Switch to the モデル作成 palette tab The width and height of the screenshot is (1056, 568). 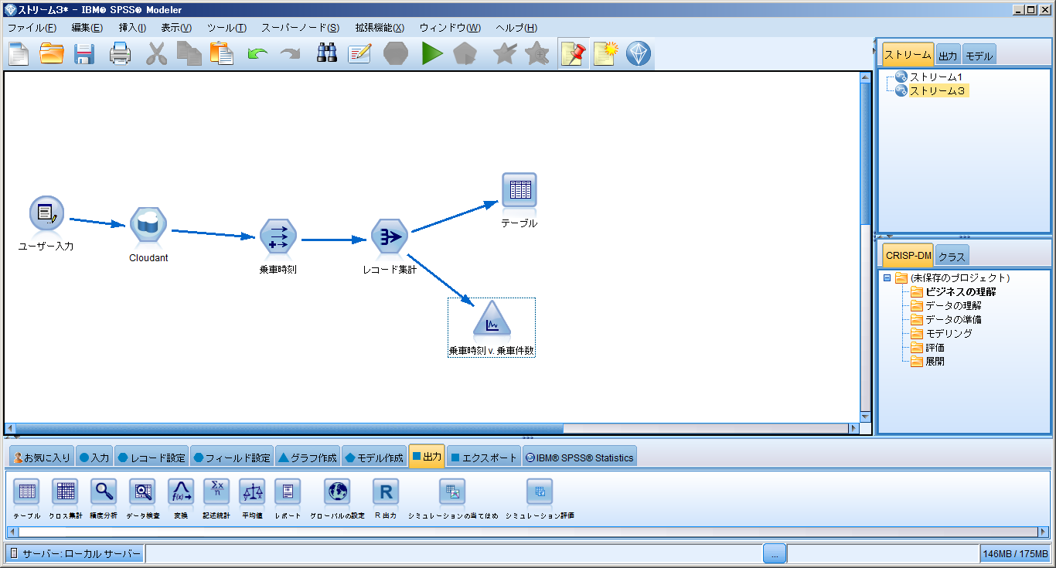(373, 457)
